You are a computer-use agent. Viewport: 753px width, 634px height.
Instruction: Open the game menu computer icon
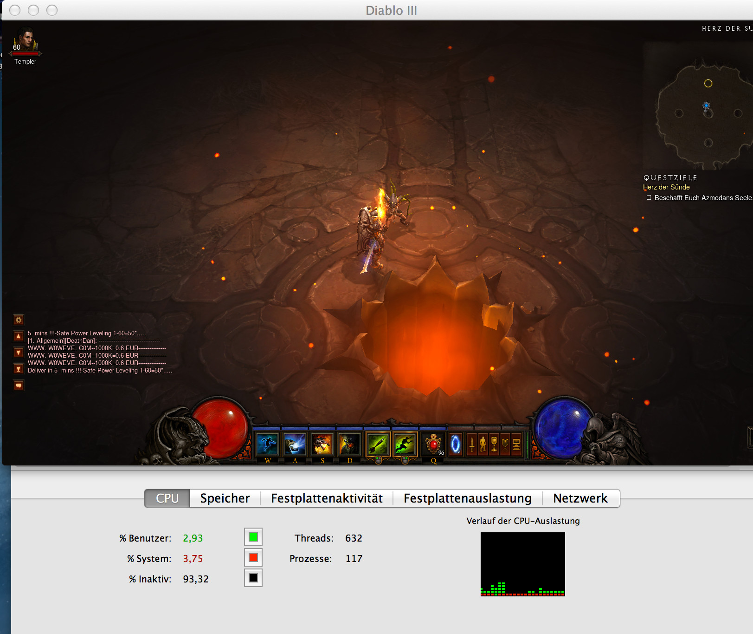[x=516, y=444]
